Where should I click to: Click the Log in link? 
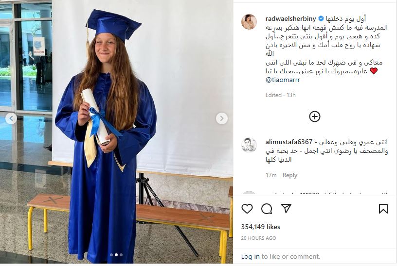(250, 256)
